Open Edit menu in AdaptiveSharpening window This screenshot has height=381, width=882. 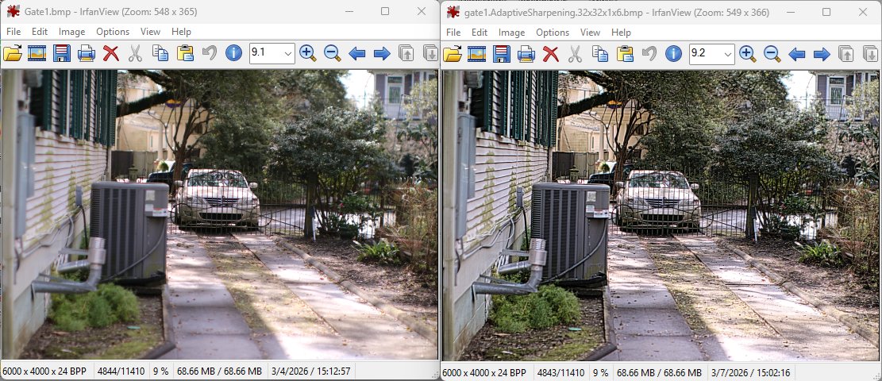coord(480,32)
